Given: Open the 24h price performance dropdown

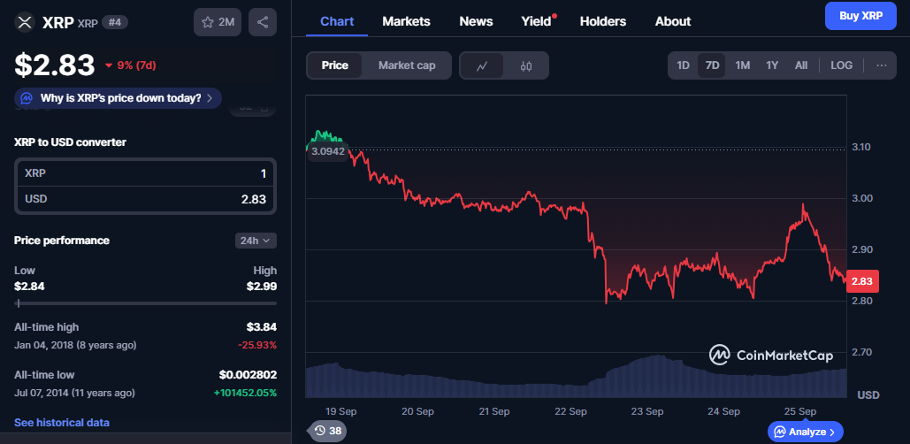Looking at the screenshot, I should [x=256, y=241].
